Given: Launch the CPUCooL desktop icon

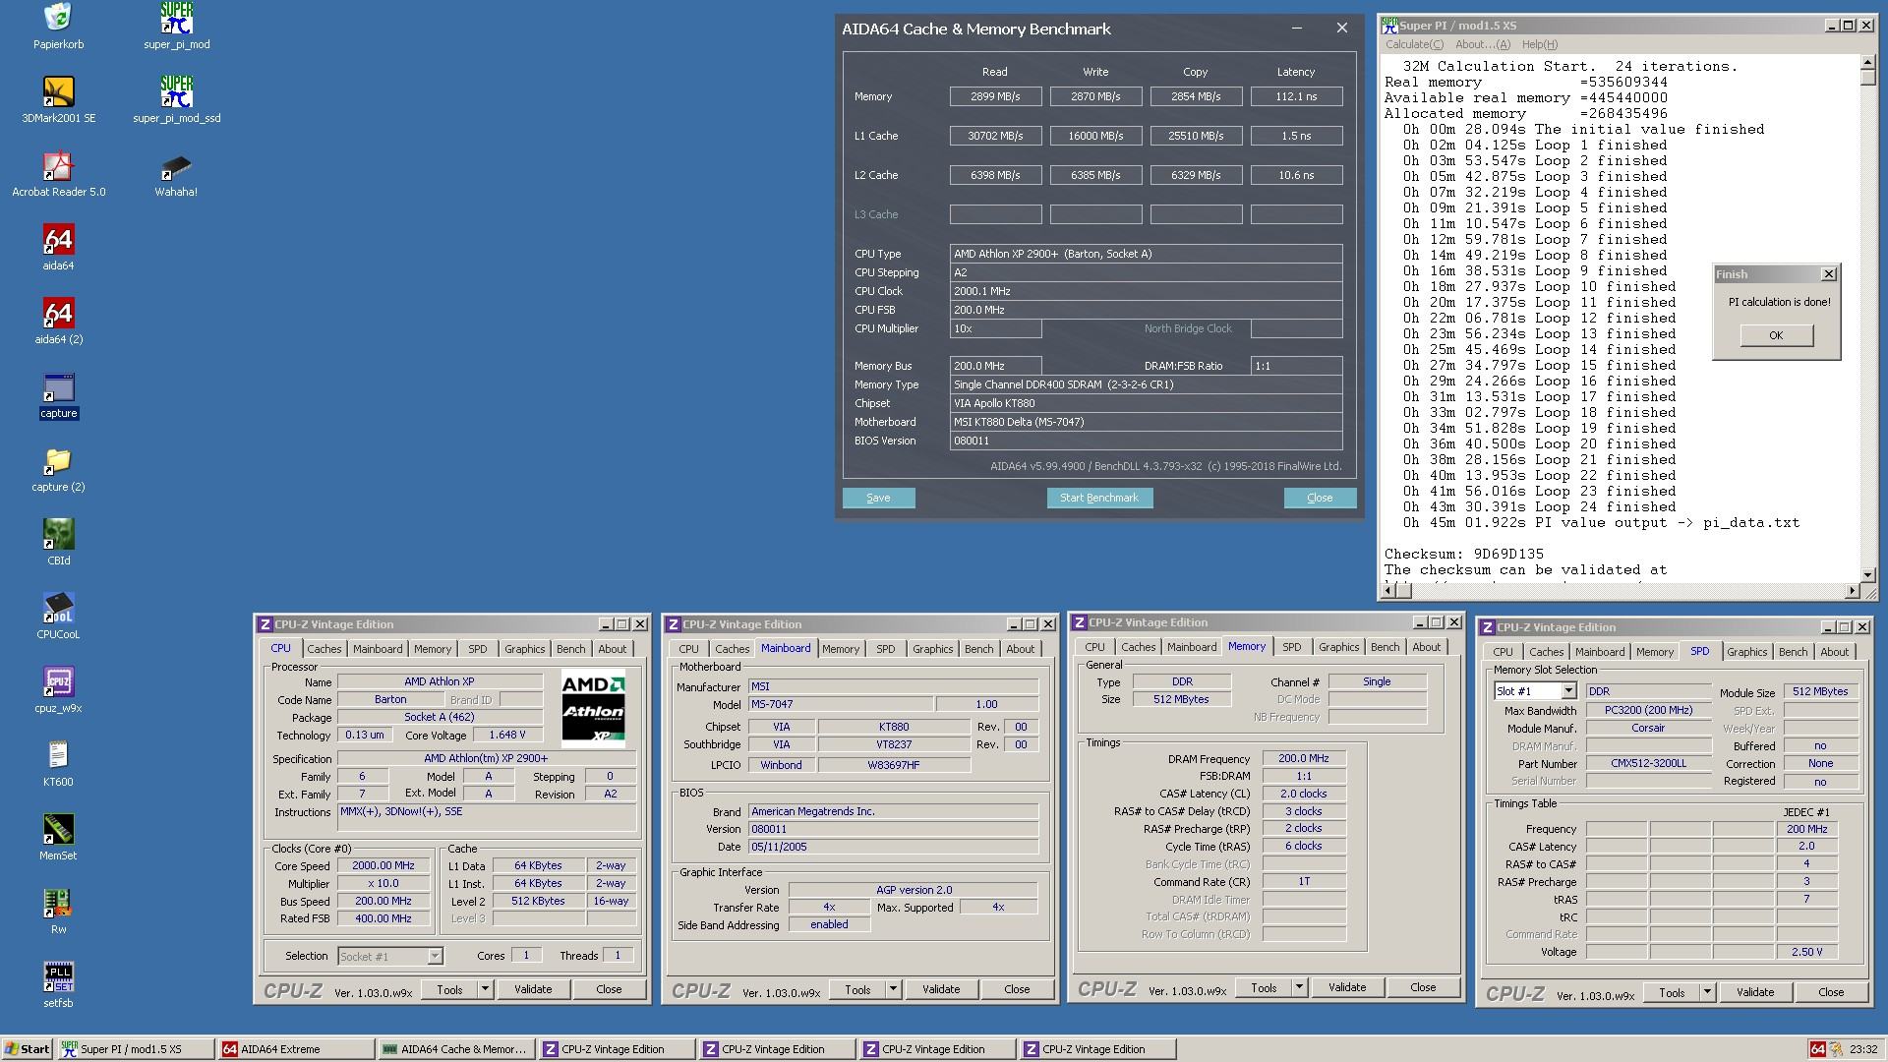Looking at the screenshot, I should pos(58,617).
